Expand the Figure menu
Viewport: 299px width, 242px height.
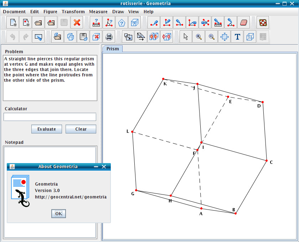(x=50, y=11)
